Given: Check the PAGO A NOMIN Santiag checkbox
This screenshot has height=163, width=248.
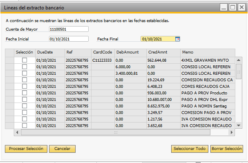Looking at the screenshot, I should pyautogui.click(x=25, y=106).
